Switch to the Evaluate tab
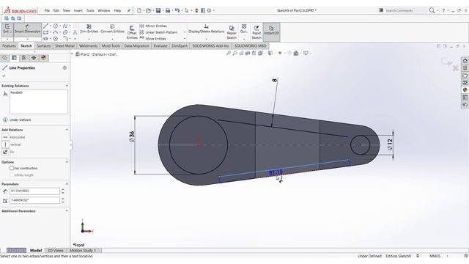Screen dimensions: 469x264 click(160, 46)
